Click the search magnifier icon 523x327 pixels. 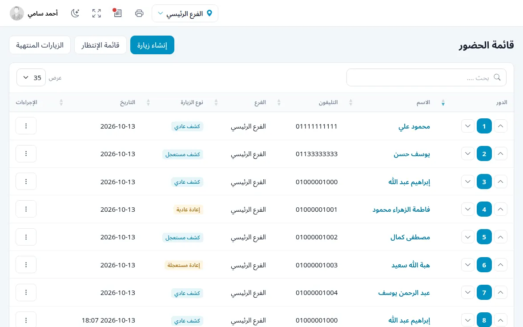[x=497, y=77]
